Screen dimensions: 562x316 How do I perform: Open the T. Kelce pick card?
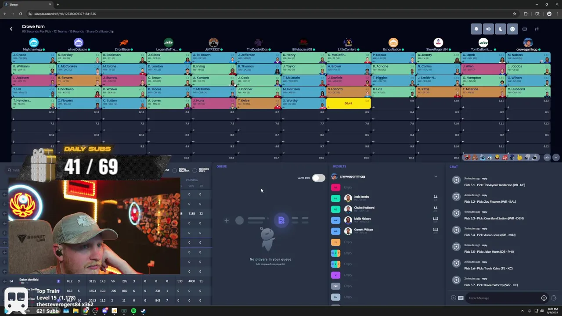click(x=259, y=103)
